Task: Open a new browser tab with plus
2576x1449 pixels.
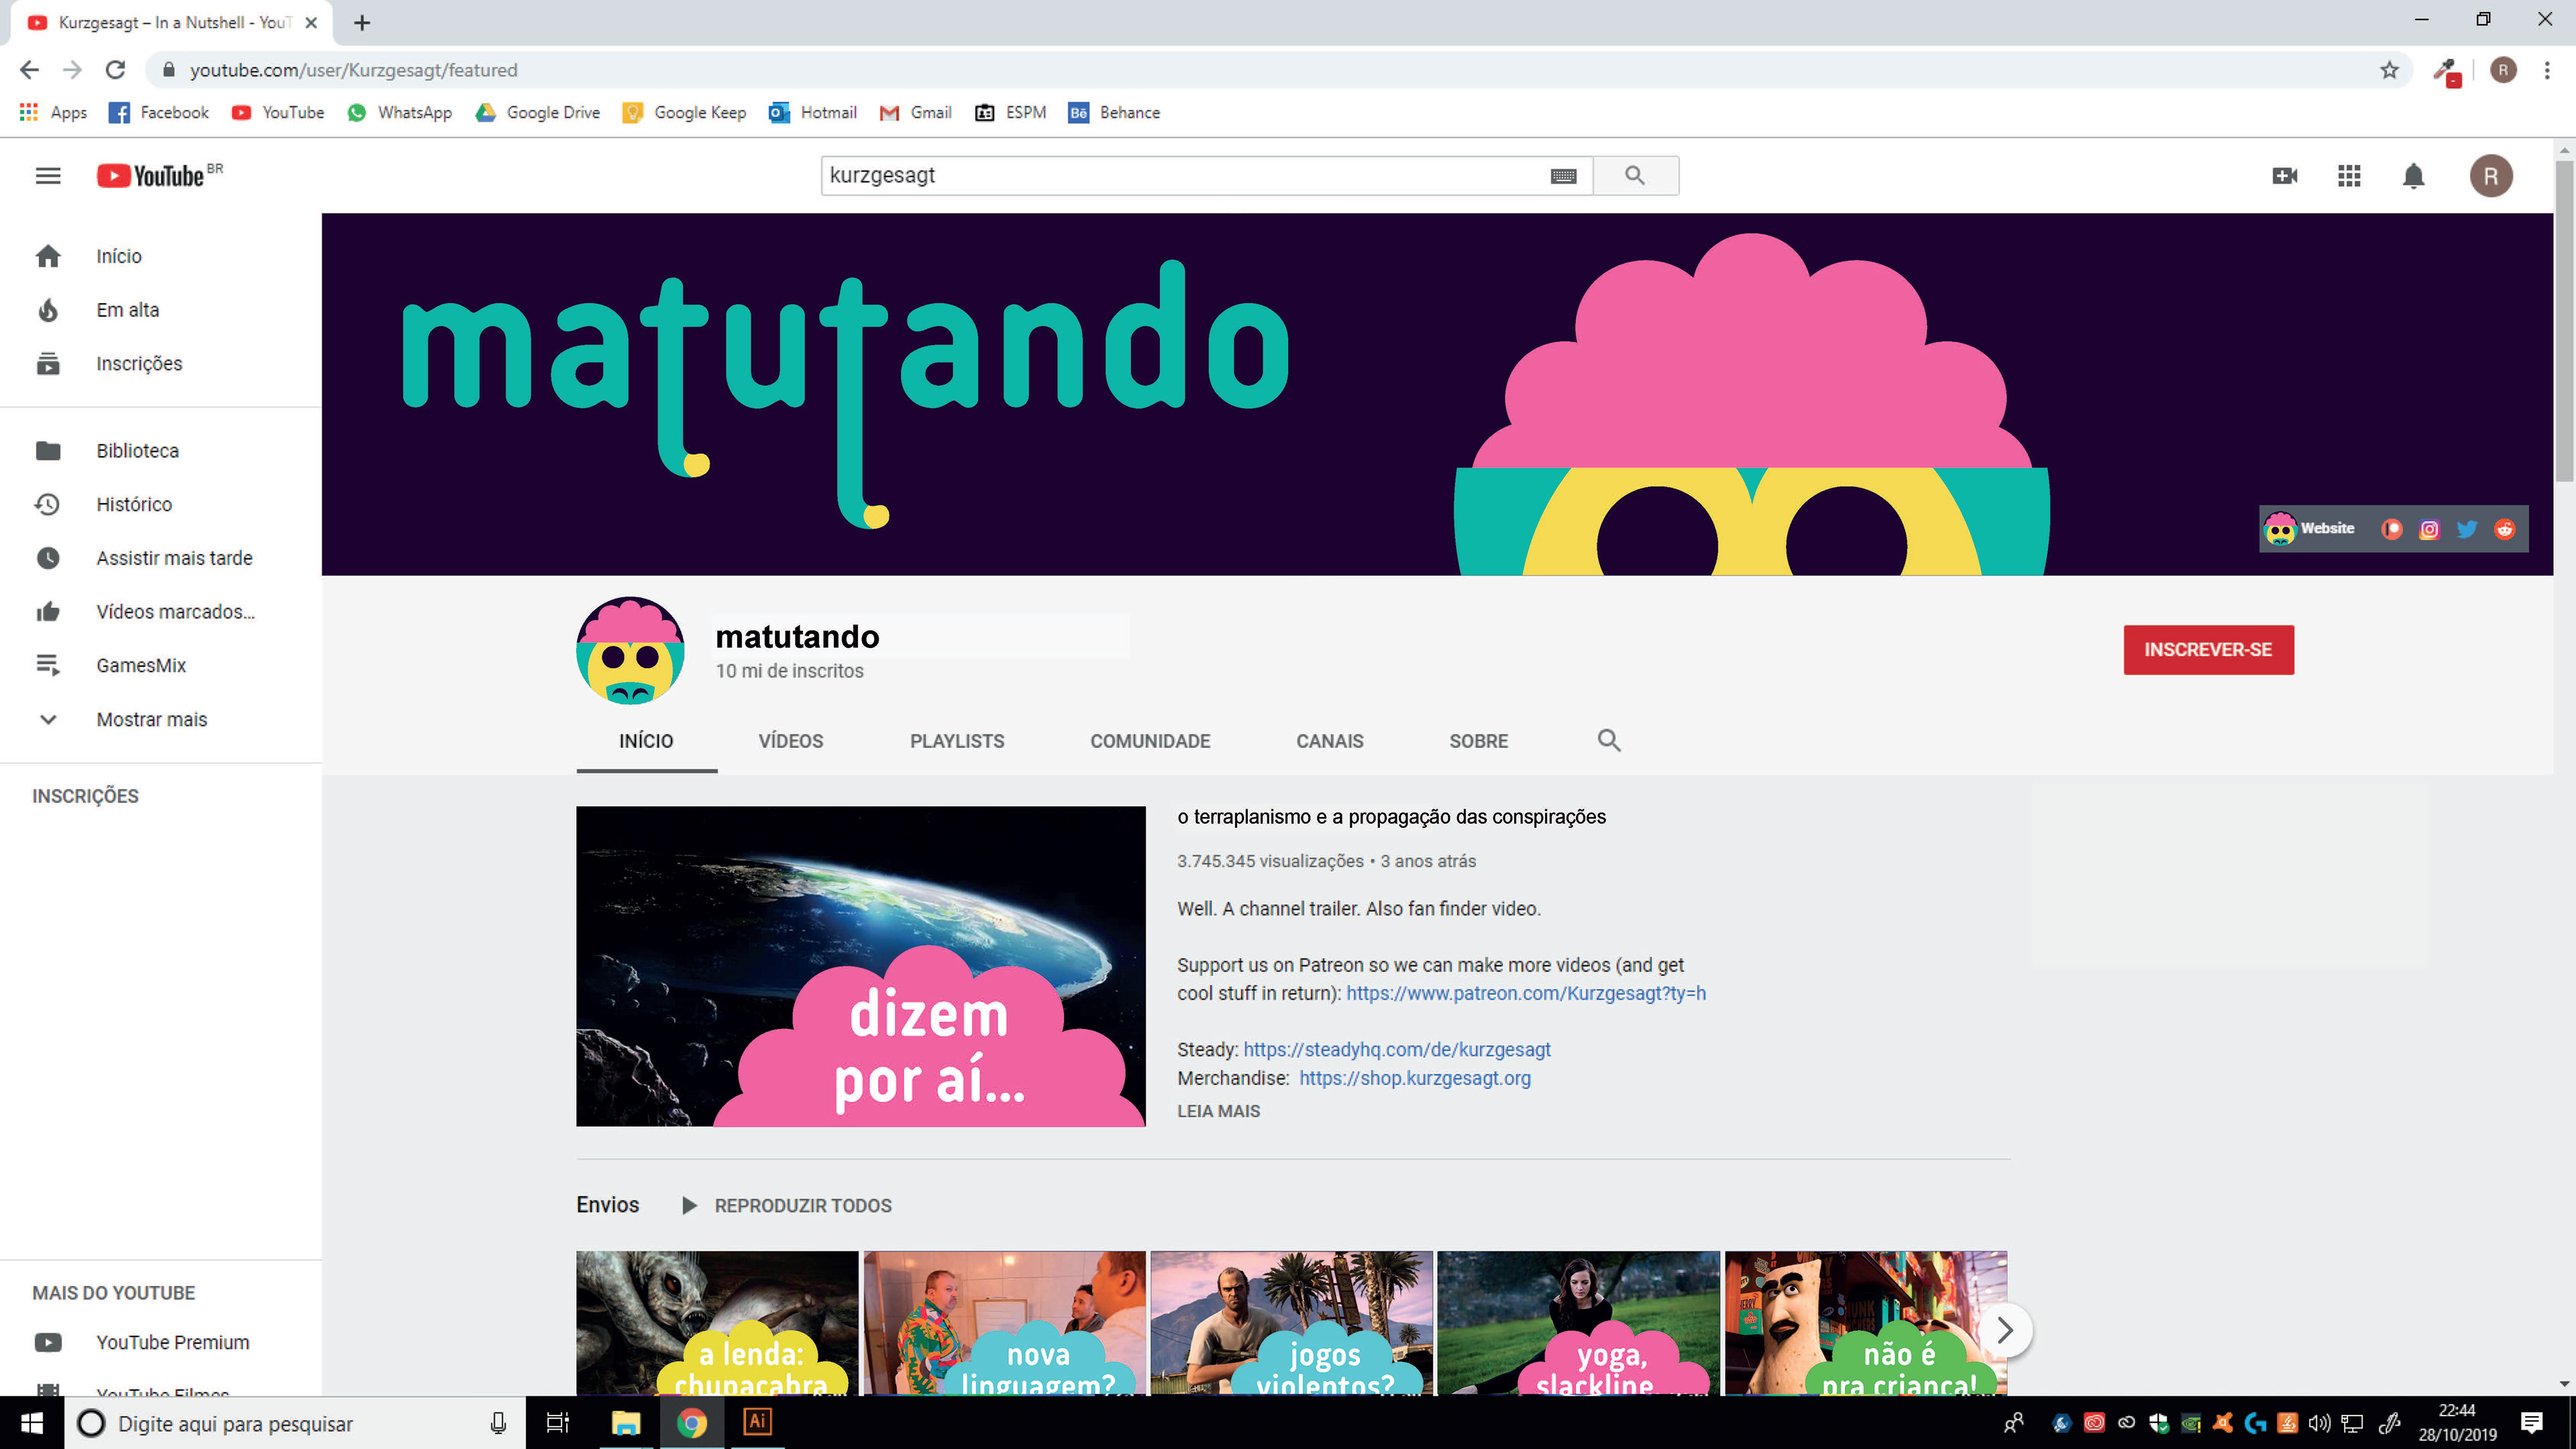Action: tap(362, 23)
